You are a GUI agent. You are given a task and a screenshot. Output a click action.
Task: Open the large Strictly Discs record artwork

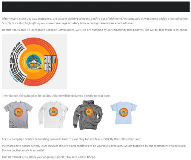point(35,62)
